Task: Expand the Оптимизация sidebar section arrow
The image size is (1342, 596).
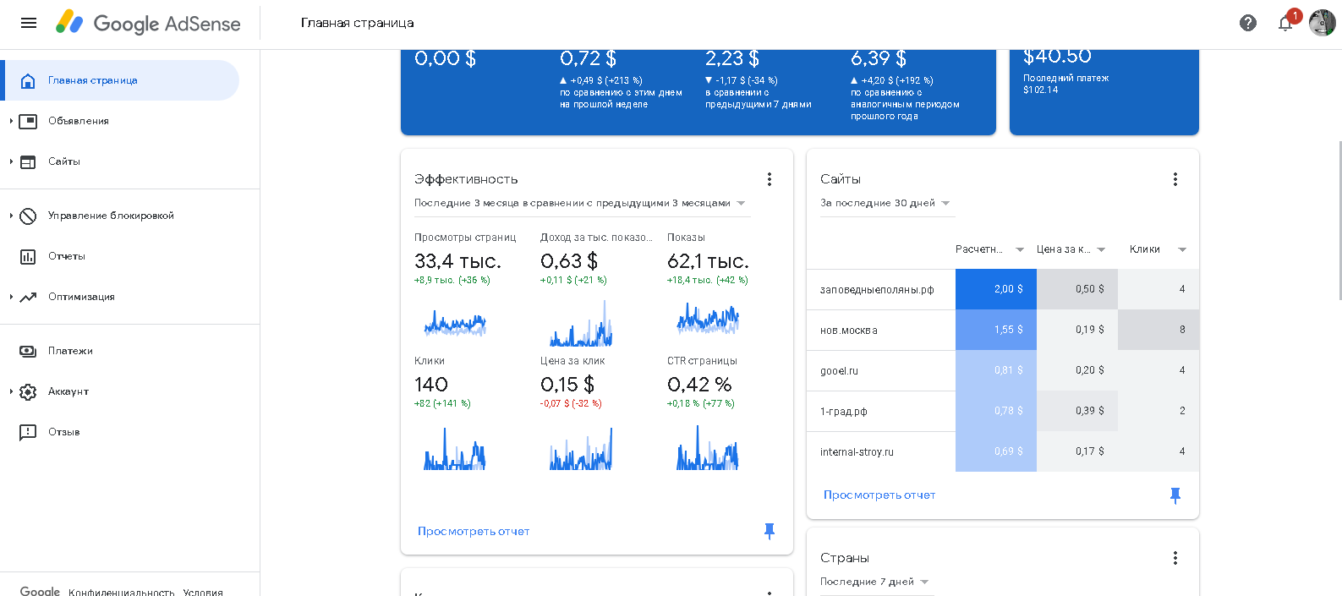Action: (x=11, y=297)
